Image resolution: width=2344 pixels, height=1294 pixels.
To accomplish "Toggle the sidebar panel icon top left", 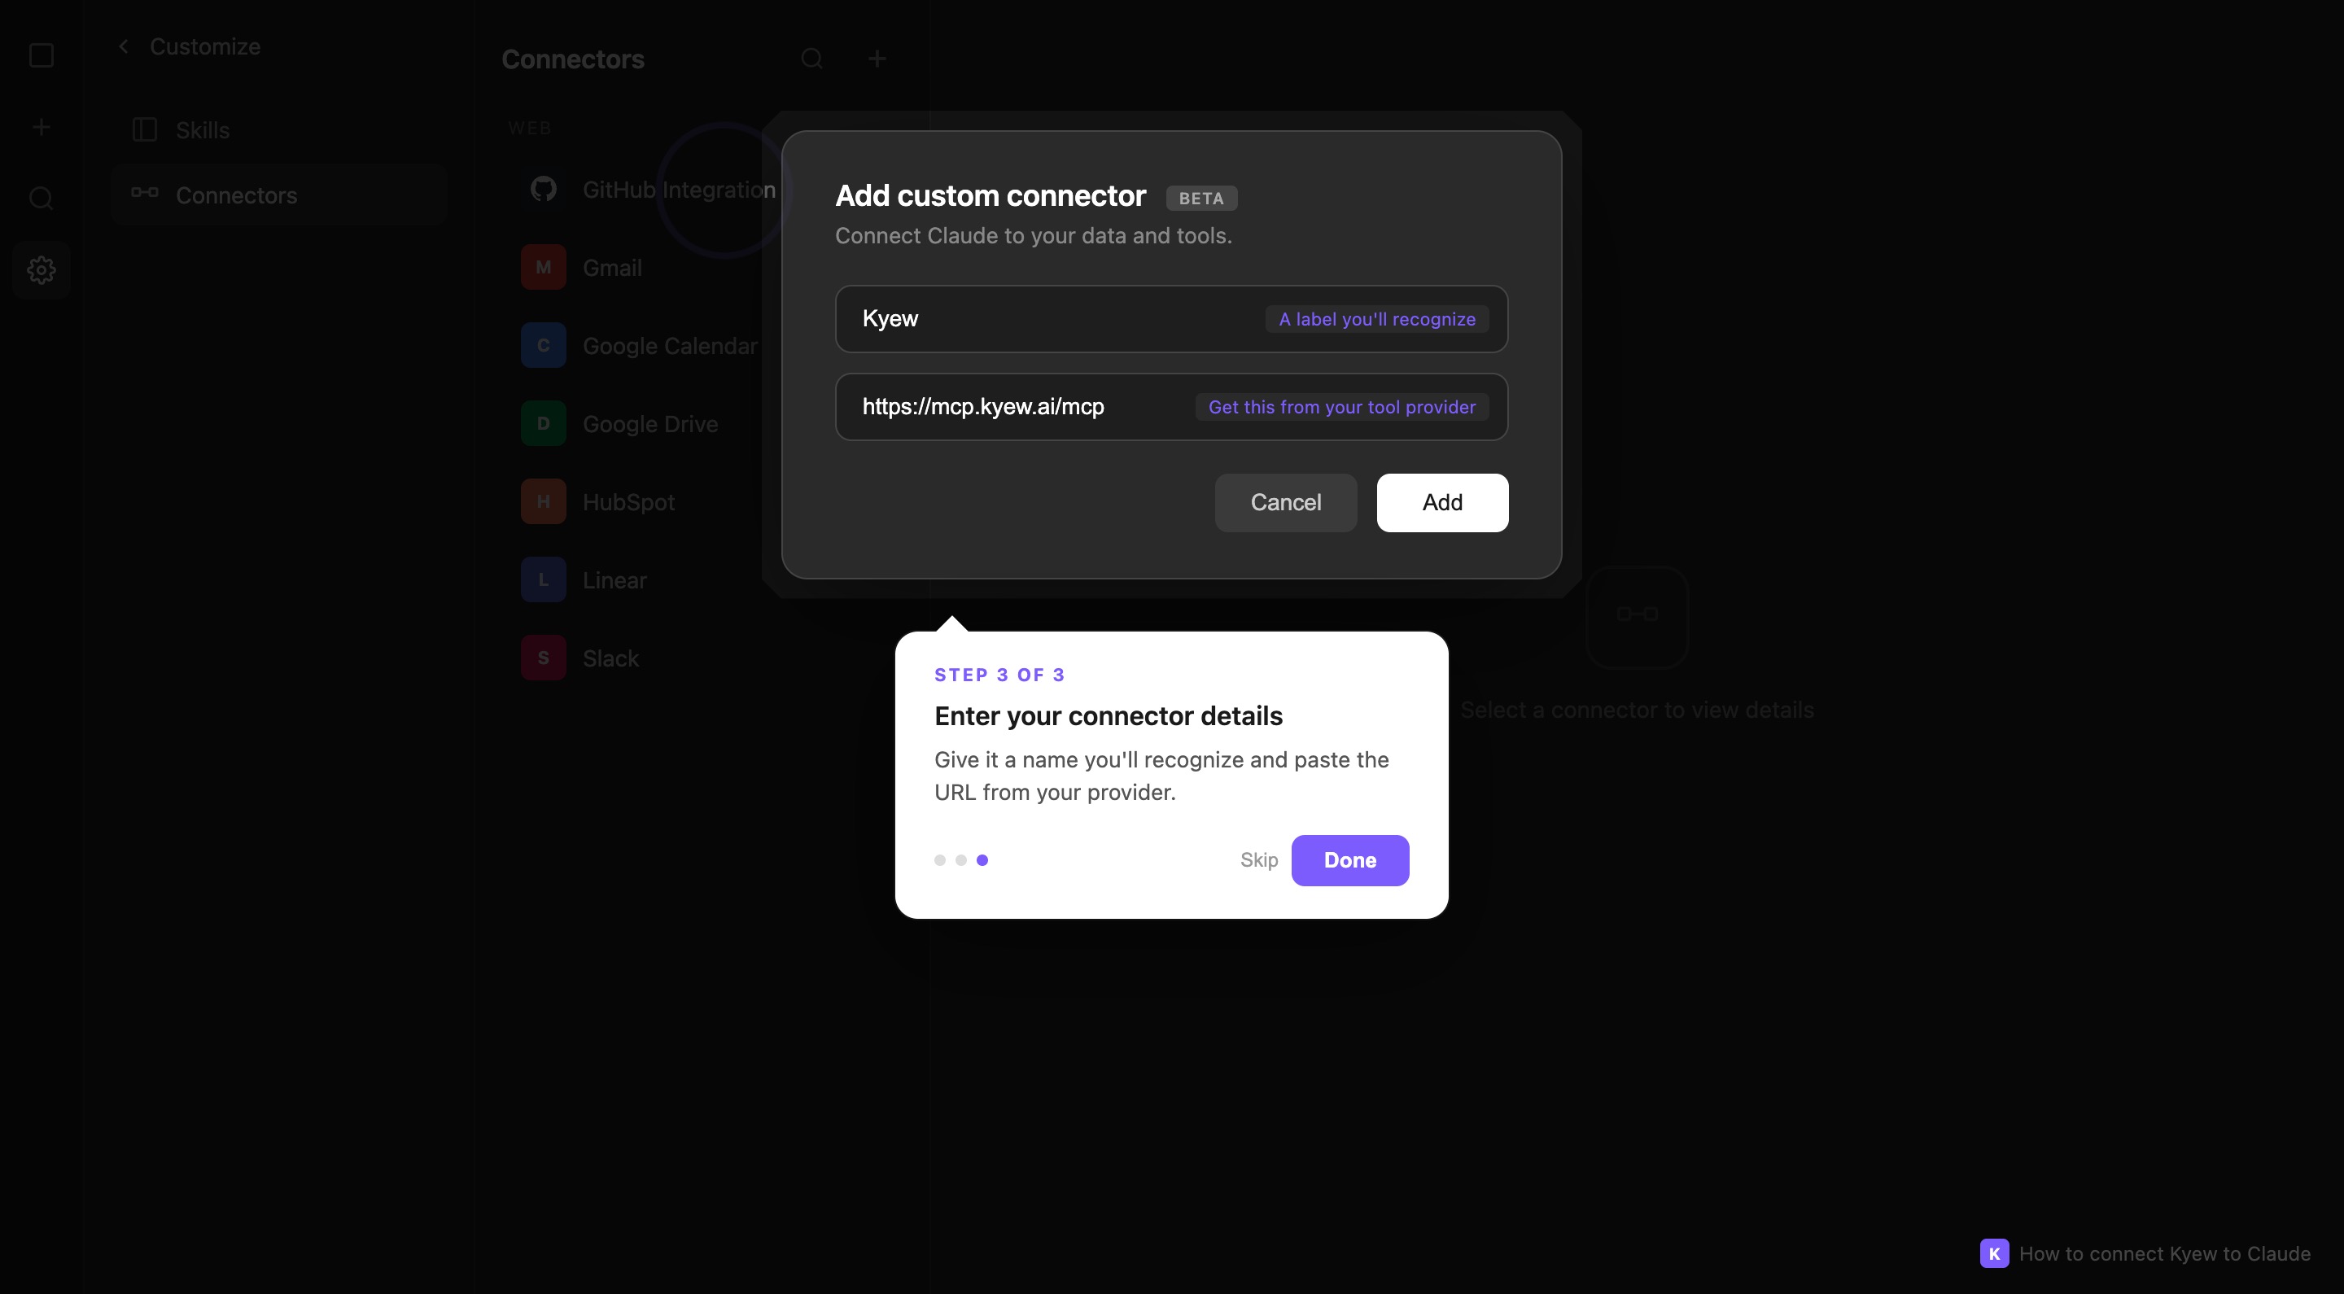I will point(41,55).
